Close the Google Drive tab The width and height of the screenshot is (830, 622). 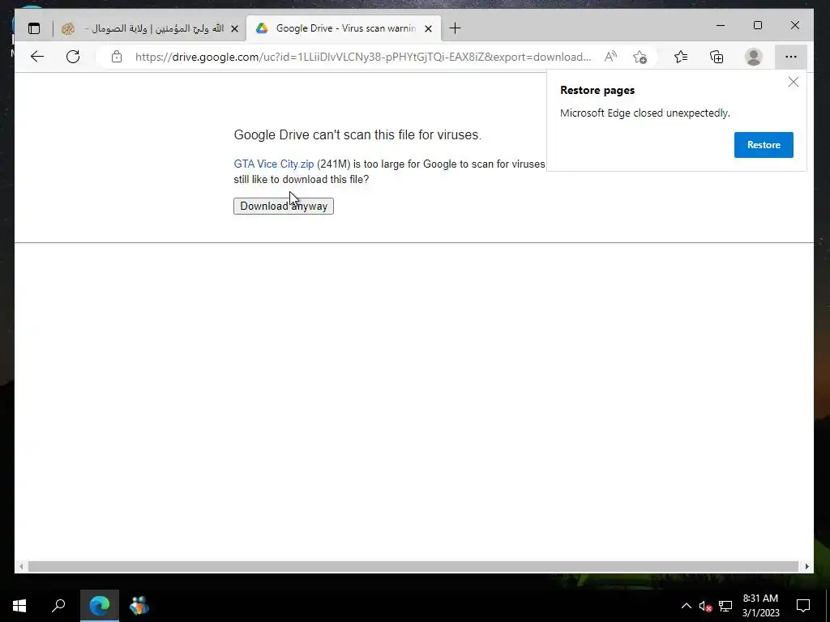(x=428, y=28)
